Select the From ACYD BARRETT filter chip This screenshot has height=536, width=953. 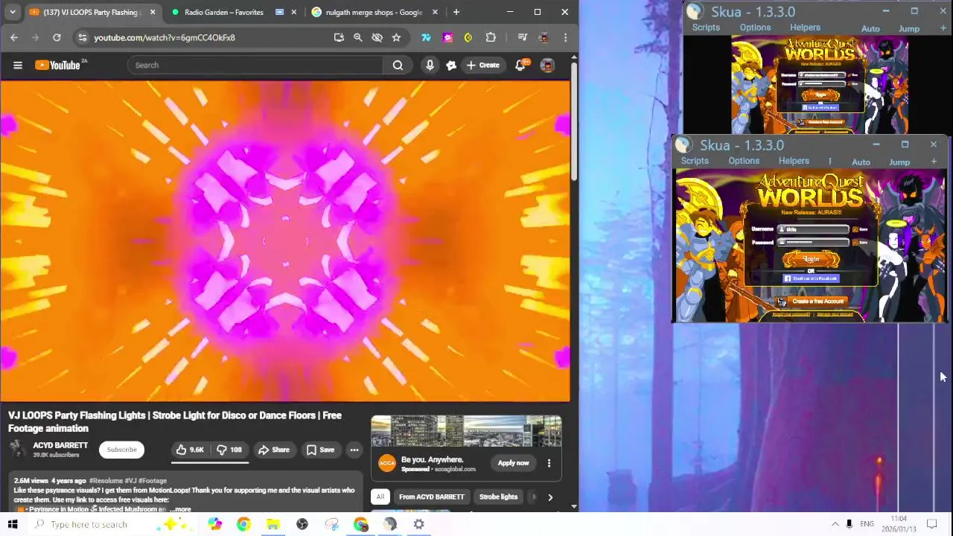pos(431,497)
